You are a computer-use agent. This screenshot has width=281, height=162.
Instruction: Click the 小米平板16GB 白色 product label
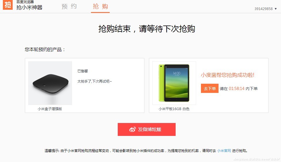pyautogui.click(x=174, y=109)
